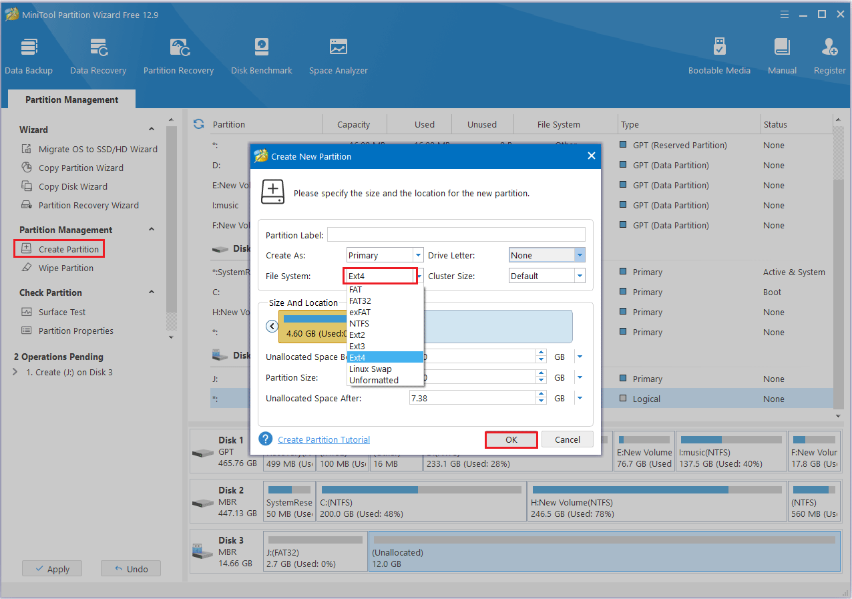Screen dimensions: 852x599
Task: Choose FAT32 from the file system list
Action: click(x=385, y=301)
